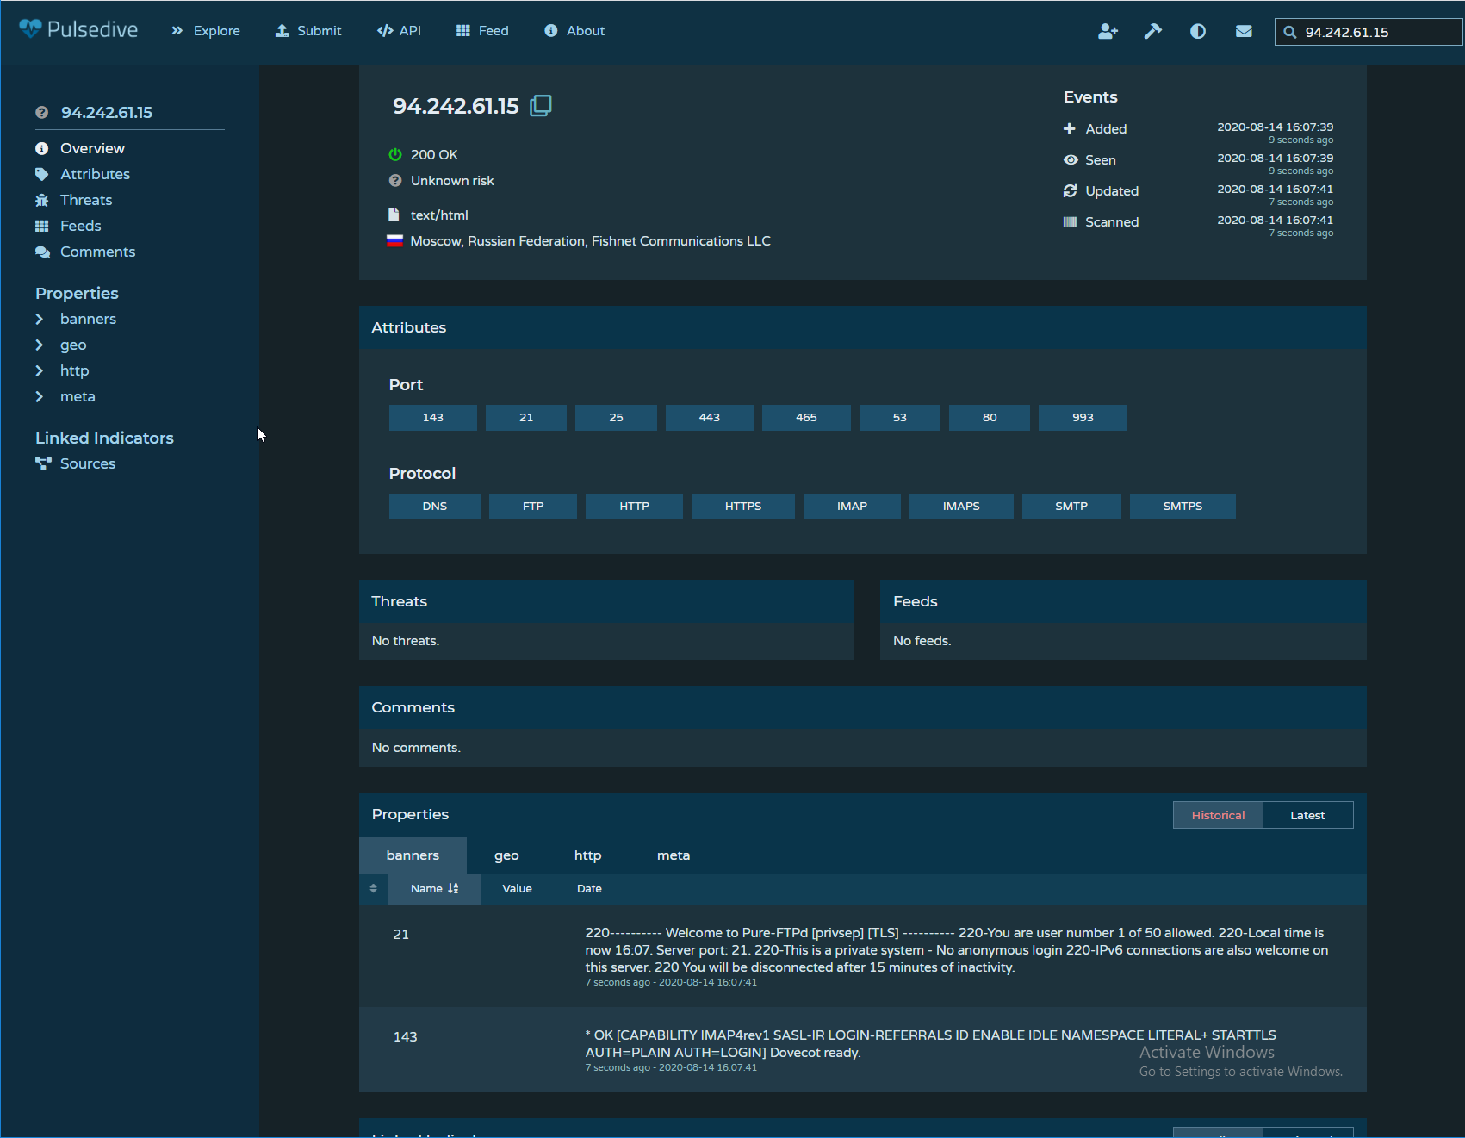
Task: Click the sort arrows left of Name
Action: (x=373, y=888)
